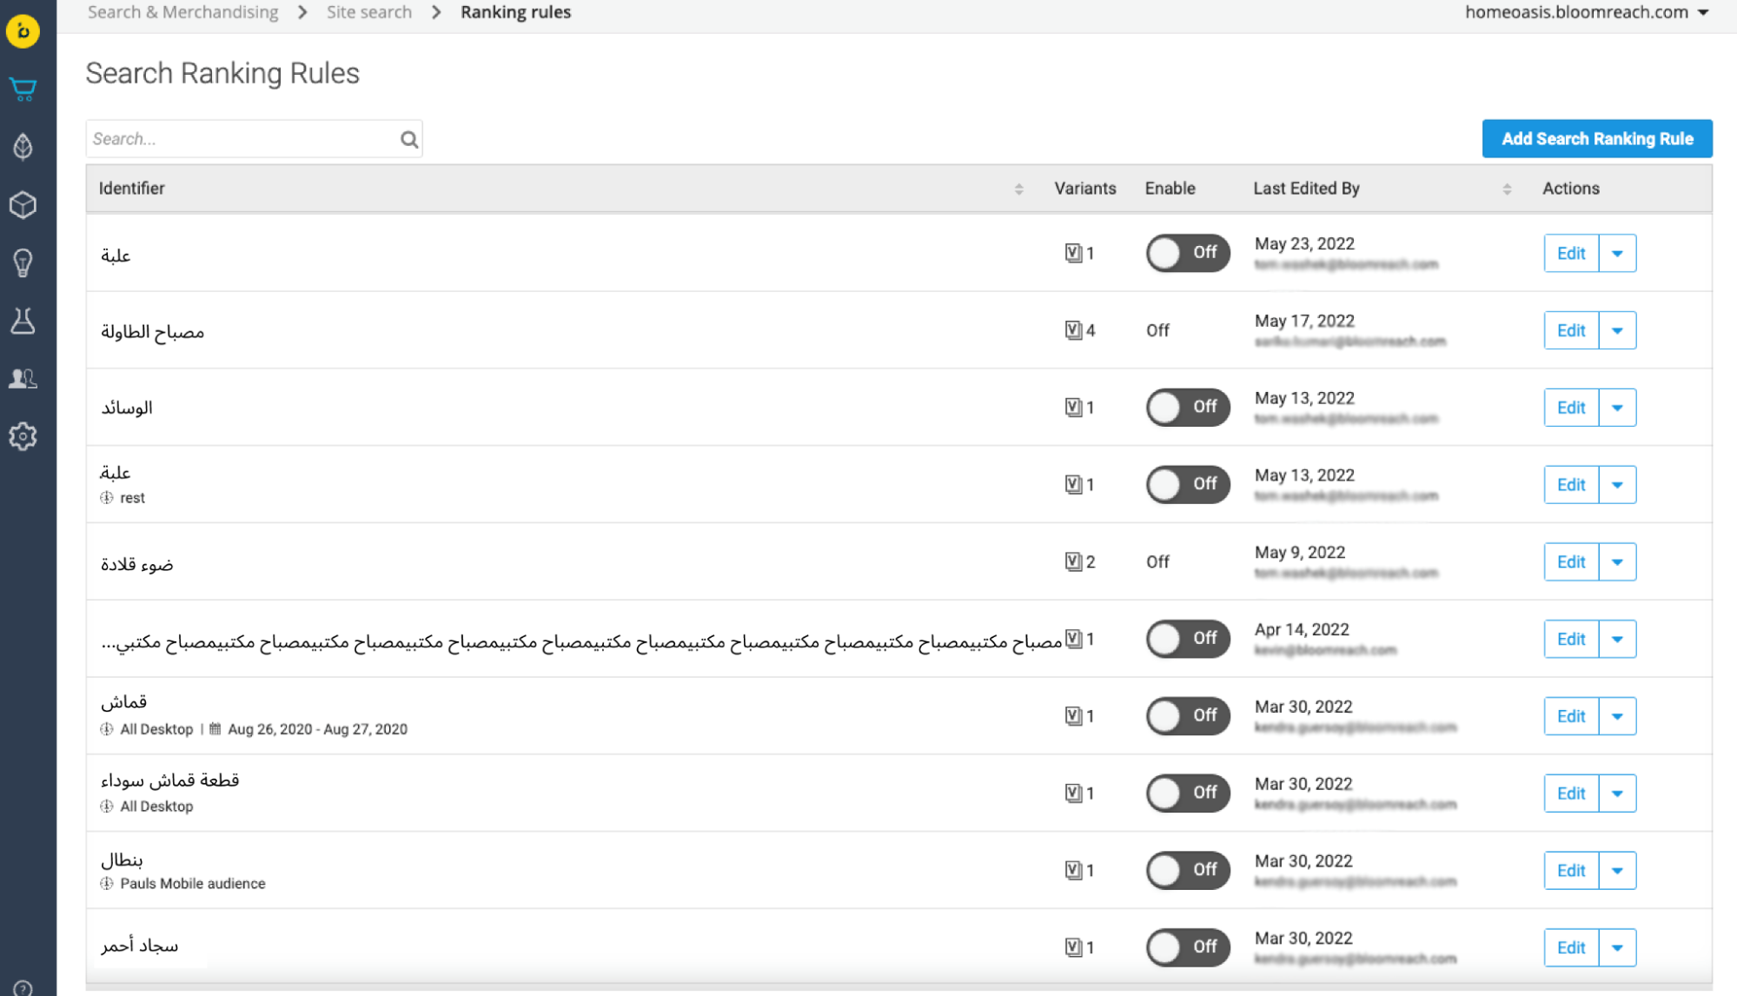Click Edit for the Apr 14, 2022 rule

[x=1570, y=639]
